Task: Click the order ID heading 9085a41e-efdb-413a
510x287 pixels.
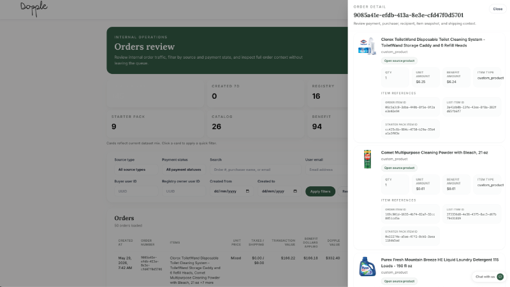Action: click(x=409, y=15)
